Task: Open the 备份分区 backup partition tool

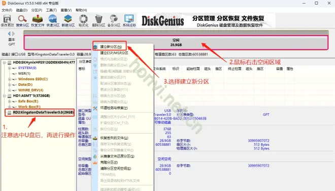Action: click(x=114, y=21)
